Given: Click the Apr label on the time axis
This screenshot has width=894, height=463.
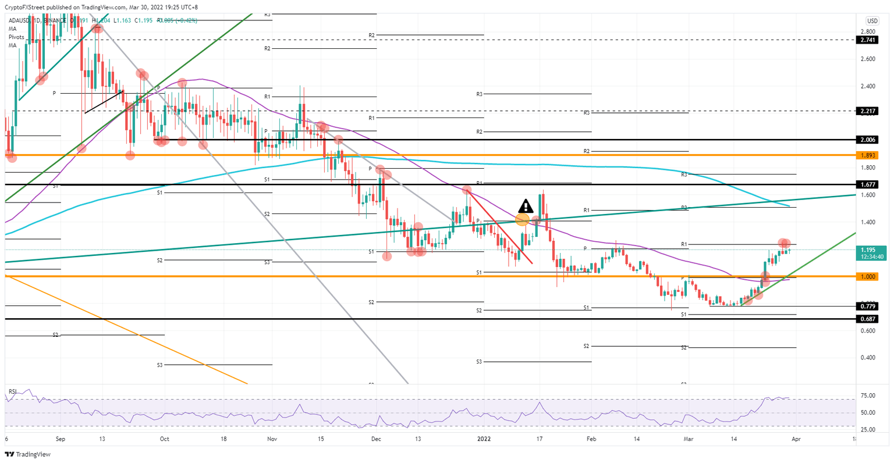Looking at the screenshot, I should (797, 439).
